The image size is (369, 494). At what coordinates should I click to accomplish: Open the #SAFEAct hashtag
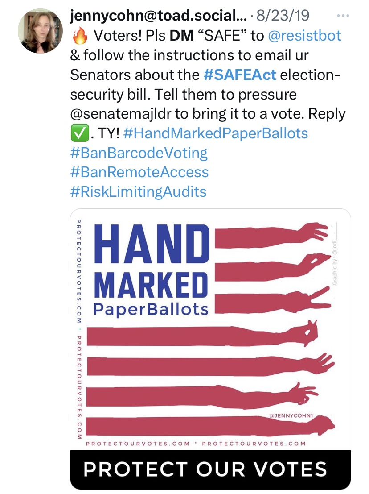(x=240, y=75)
